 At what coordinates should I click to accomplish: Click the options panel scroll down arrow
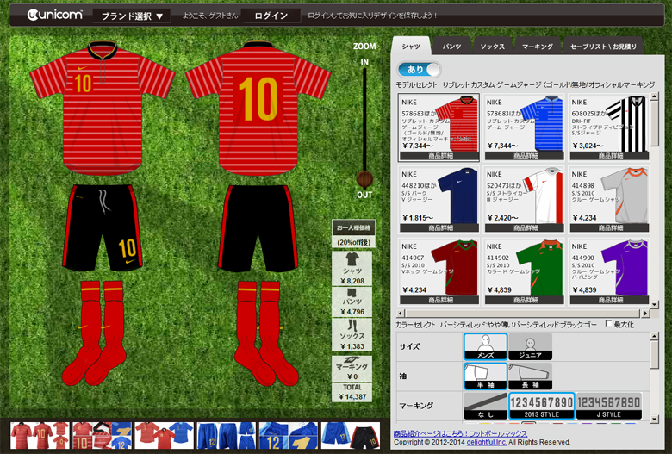(655, 419)
